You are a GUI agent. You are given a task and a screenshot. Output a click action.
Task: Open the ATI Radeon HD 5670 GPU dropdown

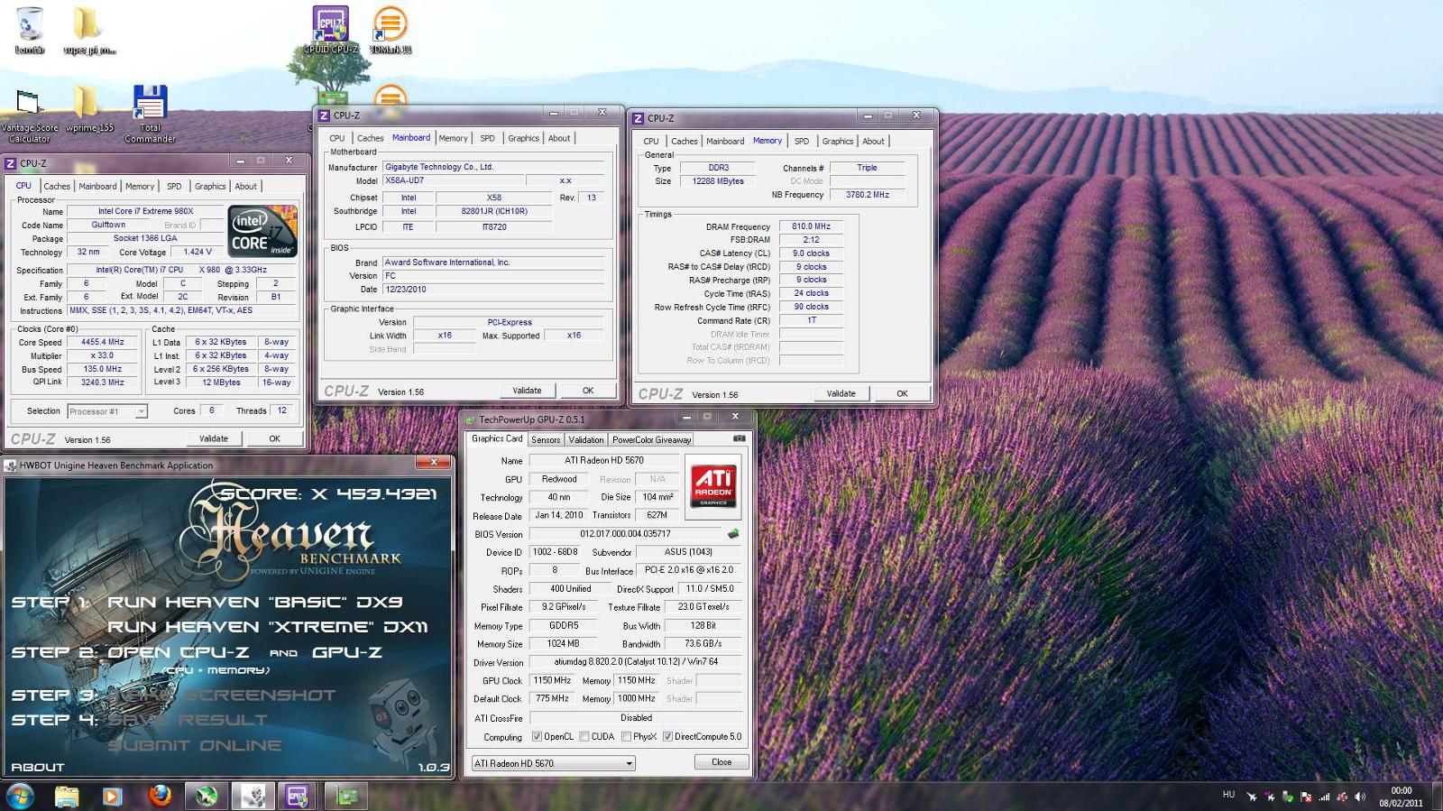553,763
